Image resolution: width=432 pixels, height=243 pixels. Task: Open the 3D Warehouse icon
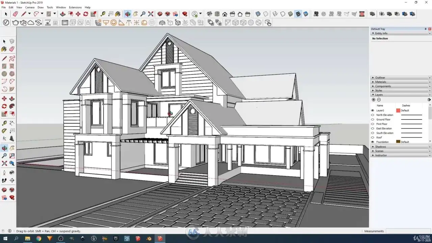160,14
